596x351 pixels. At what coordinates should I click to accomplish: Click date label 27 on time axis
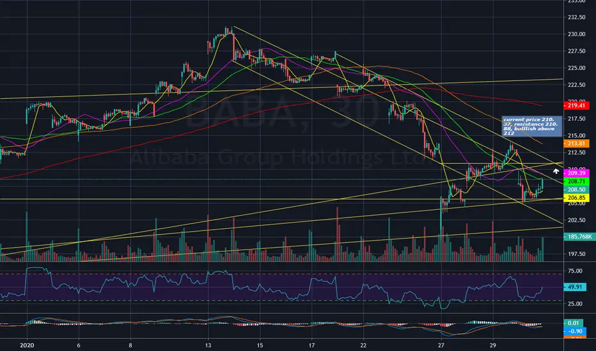(441, 345)
